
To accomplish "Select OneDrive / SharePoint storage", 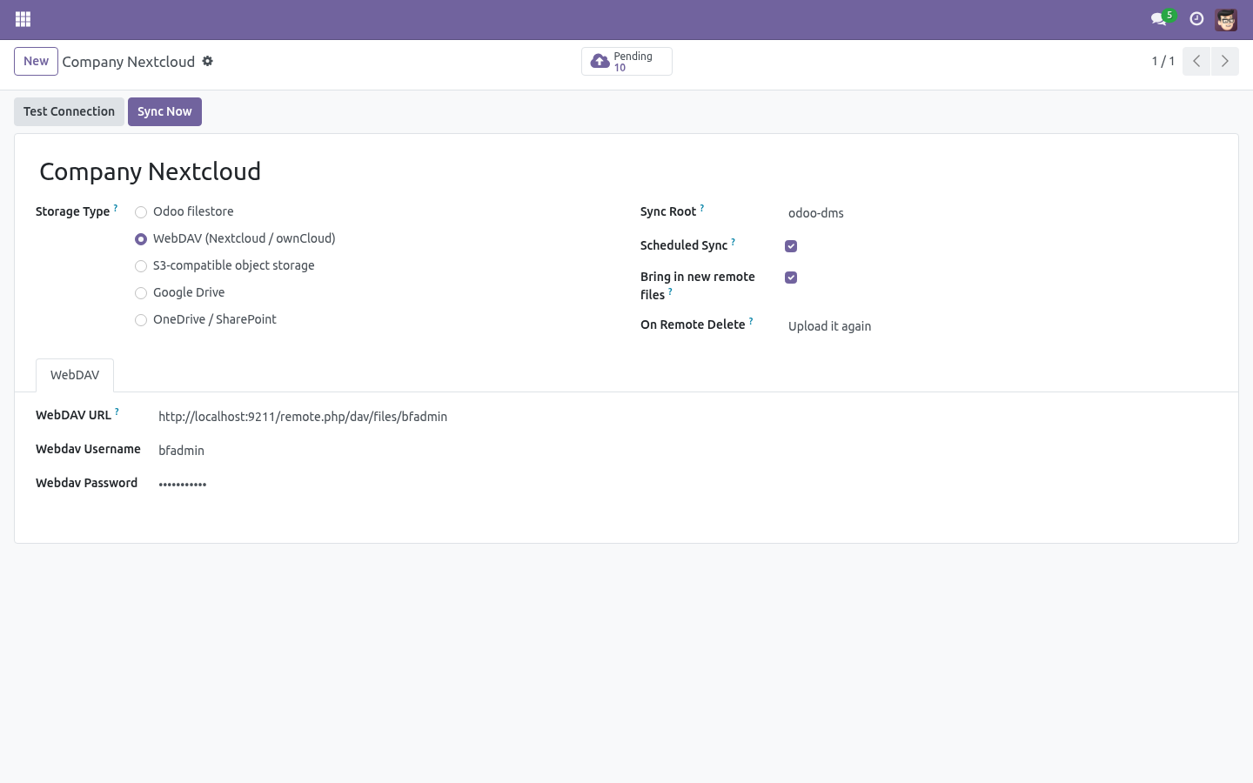I will (x=141, y=320).
